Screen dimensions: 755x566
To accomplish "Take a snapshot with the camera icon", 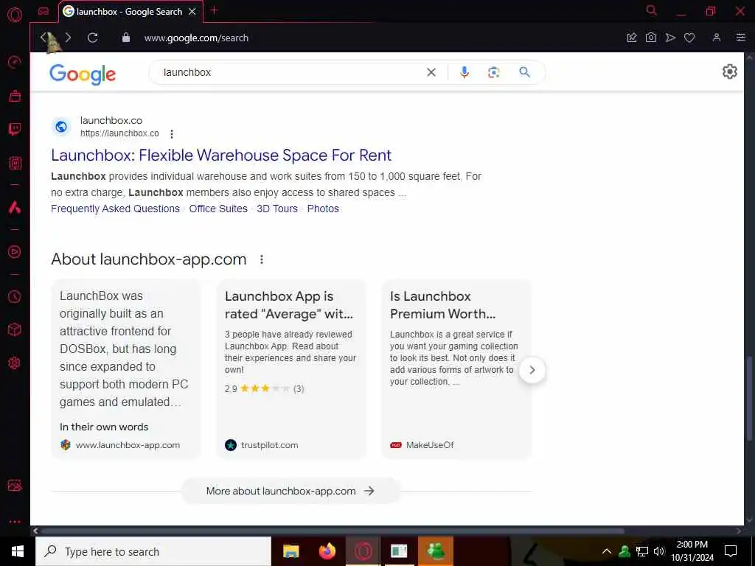I will tap(651, 38).
